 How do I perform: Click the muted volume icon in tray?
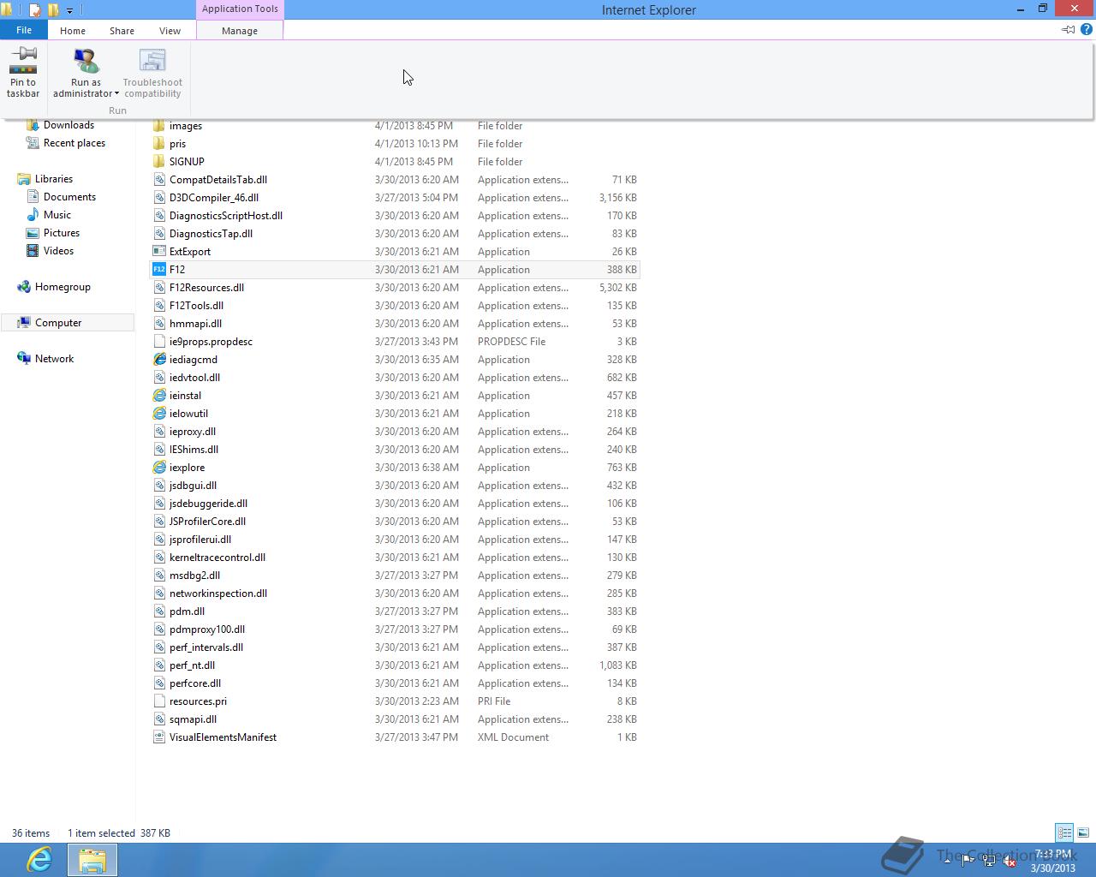coord(1010,861)
